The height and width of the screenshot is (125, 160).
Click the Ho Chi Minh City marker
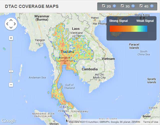pyautogui.click(x=99, y=80)
